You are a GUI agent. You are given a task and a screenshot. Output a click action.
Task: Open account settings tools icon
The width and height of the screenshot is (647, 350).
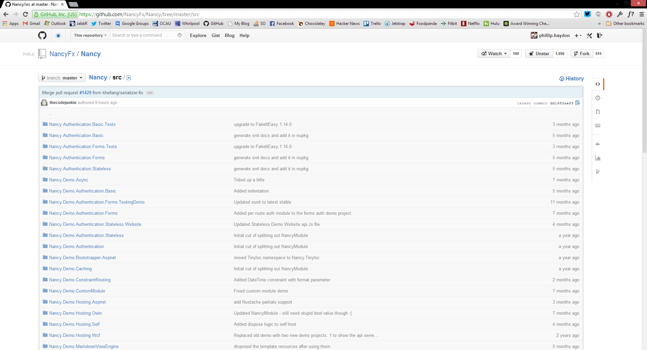(589, 35)
